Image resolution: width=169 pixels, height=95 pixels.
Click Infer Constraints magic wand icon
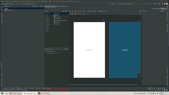81,14
